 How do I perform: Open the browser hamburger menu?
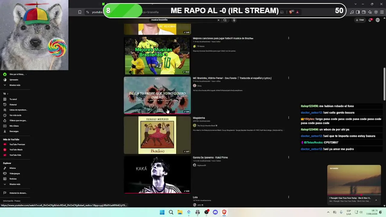pos(382,12)
